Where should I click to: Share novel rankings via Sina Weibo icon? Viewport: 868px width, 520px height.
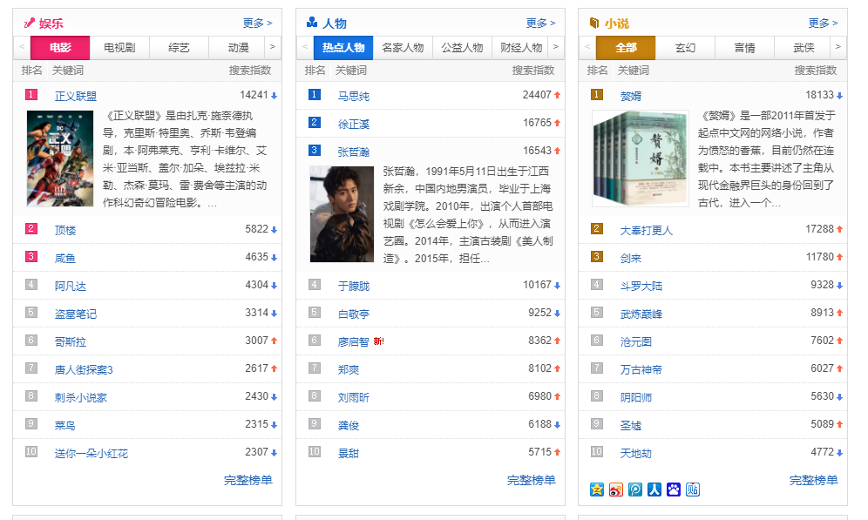click(x=615, y=490)
